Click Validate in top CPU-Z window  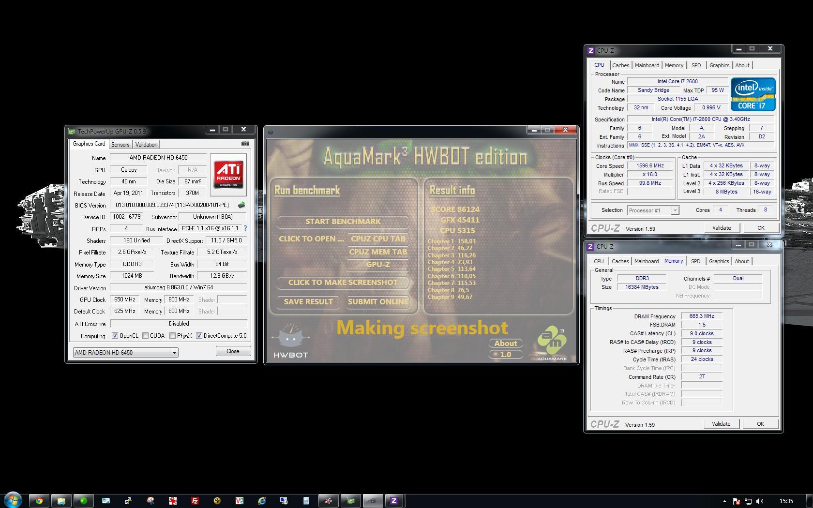click(722, 228)
